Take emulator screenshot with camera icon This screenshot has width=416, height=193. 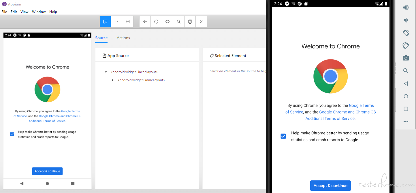tap(406, 58)
